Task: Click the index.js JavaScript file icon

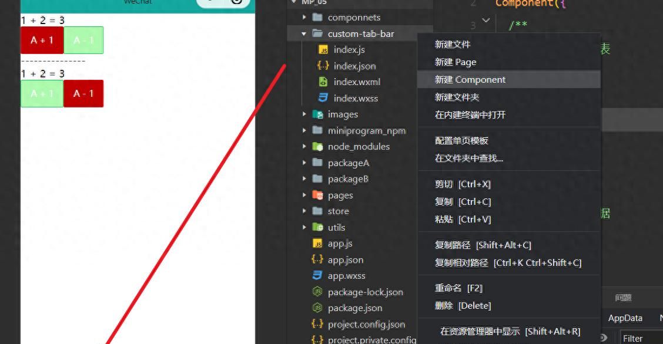Action: [x=322, y=49]
